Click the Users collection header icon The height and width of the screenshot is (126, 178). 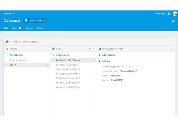54,49
